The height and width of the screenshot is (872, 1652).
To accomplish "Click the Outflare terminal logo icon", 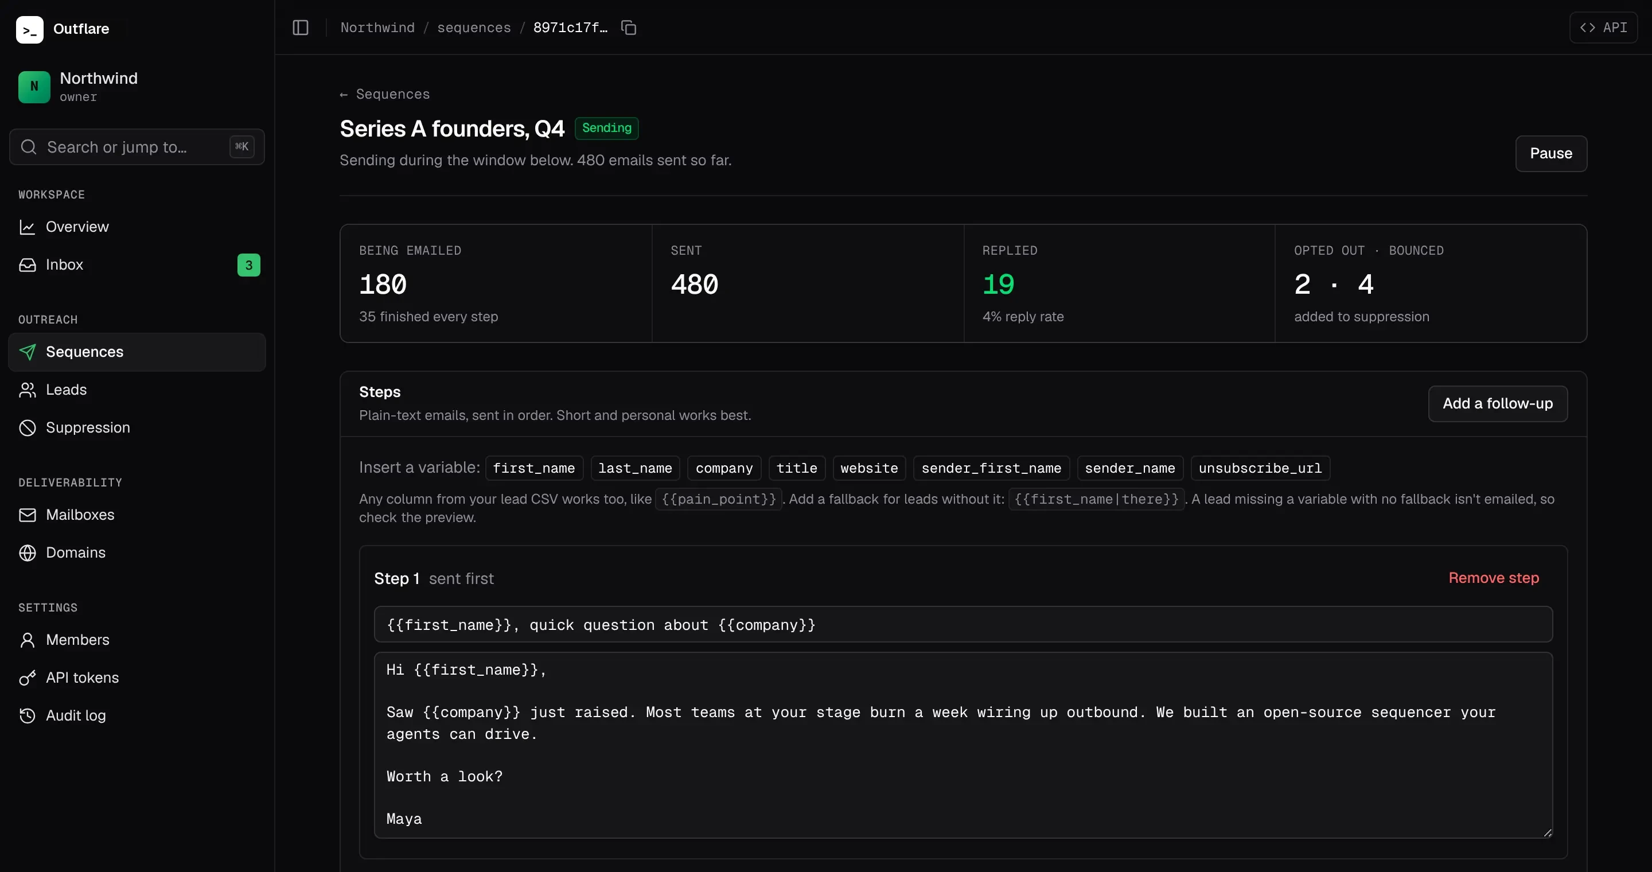I will [29, 29].
